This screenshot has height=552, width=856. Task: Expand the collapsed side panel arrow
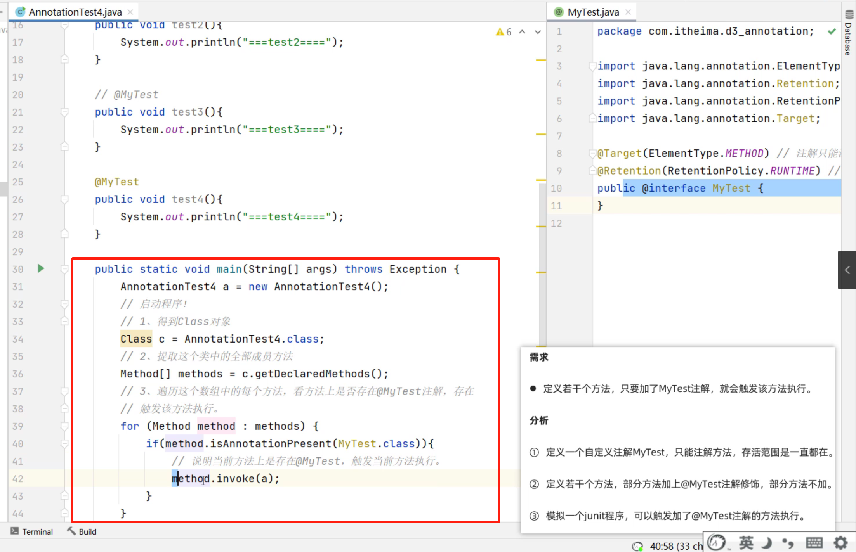point(847,270)
